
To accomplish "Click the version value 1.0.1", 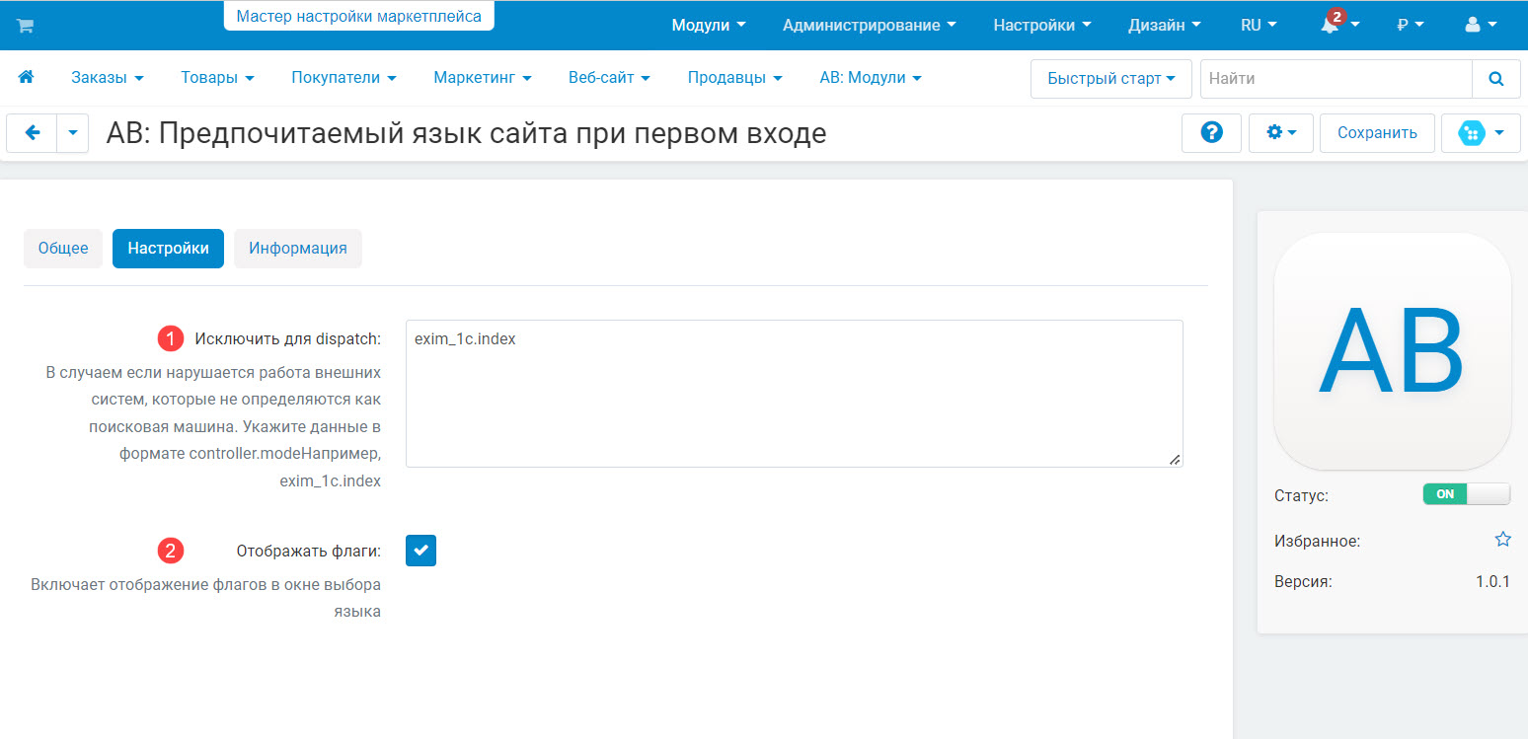I will point(1493,581).
